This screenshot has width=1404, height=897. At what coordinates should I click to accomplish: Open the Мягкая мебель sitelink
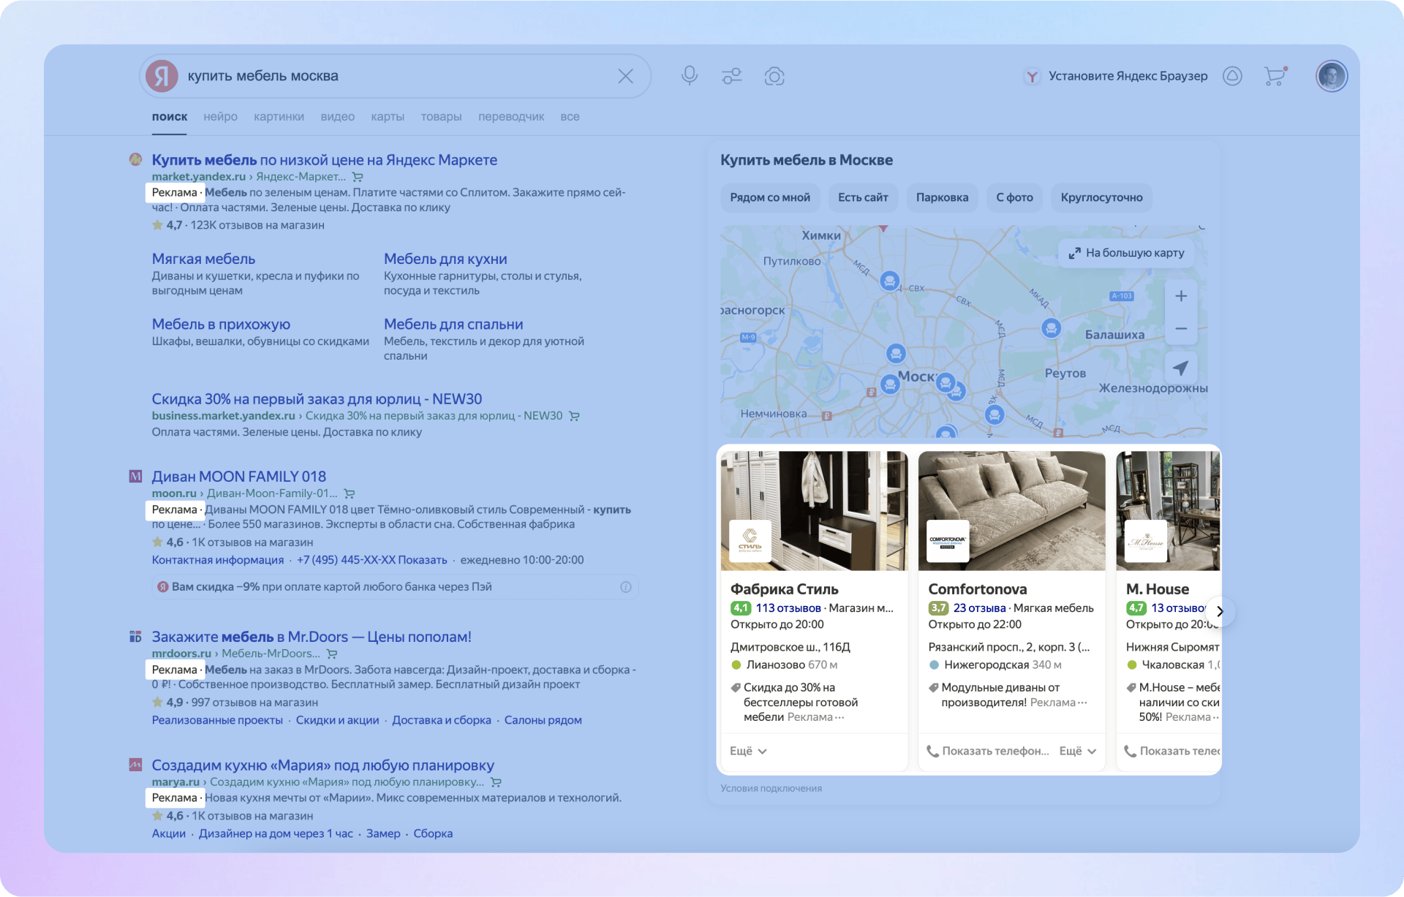pyautogui.click(x=203, y=259)
